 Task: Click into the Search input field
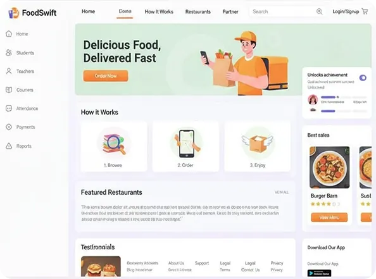coord(283,11)
